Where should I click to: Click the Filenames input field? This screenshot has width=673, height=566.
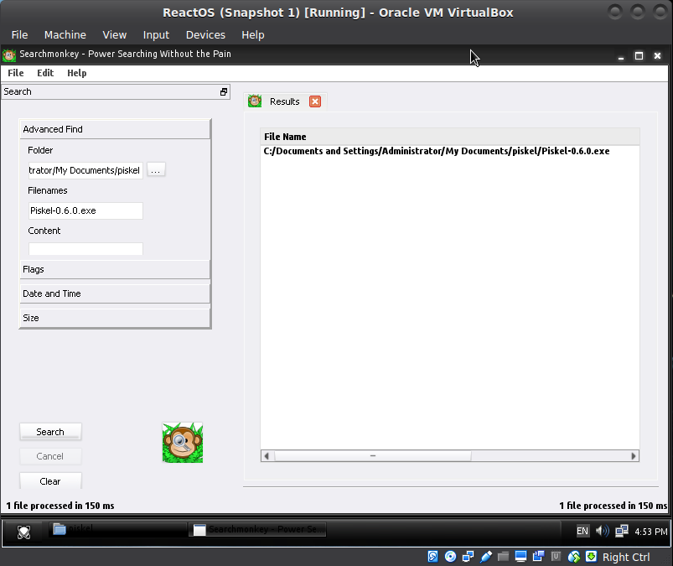click(85, 210)
